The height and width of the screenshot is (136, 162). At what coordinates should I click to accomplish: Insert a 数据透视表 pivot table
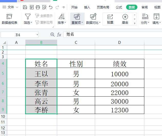click(9, 19)
